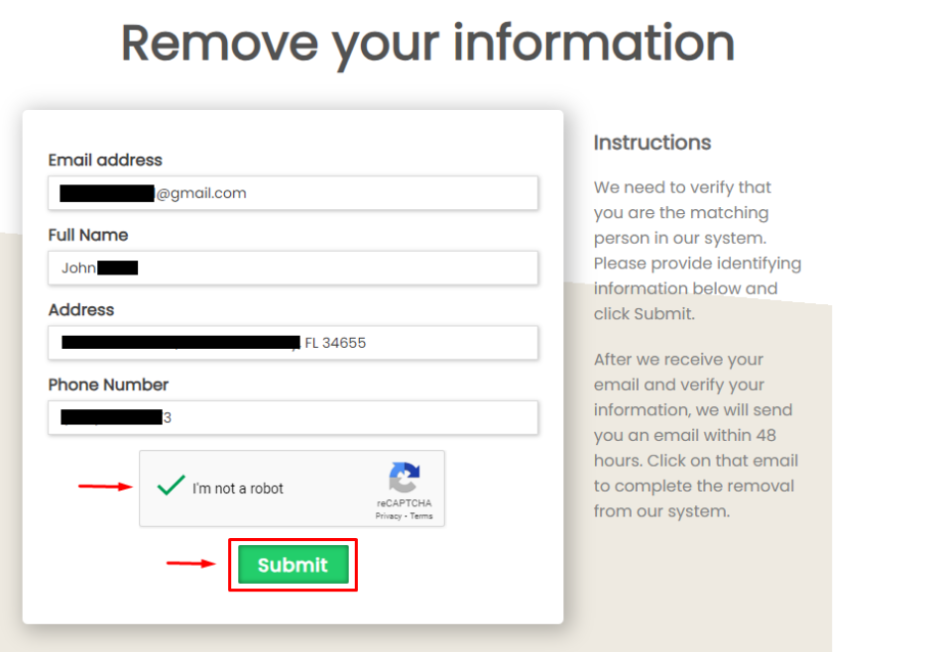Click the paragraph starting "We need to verify"

coord(697,251)
